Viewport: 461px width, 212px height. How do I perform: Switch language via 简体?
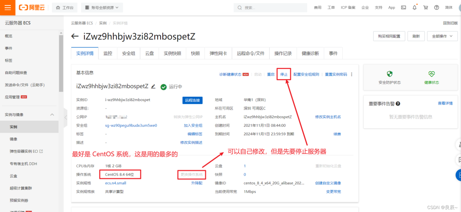tap(449, 8)
